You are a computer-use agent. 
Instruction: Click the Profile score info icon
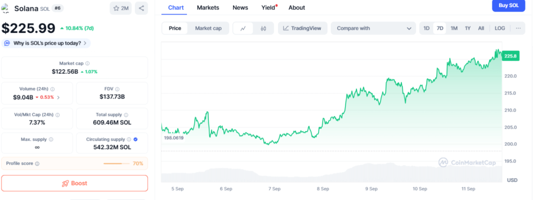pyautogui.click(x=37, y=164)
